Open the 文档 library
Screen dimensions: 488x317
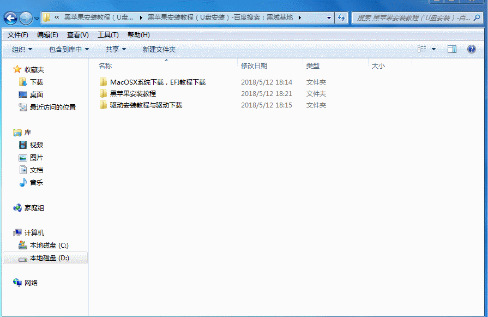click(x=37, y=170)
